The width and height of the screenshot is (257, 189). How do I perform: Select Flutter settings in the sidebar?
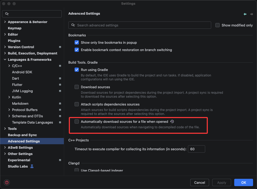pyautogui.click(x=17, y=85)
